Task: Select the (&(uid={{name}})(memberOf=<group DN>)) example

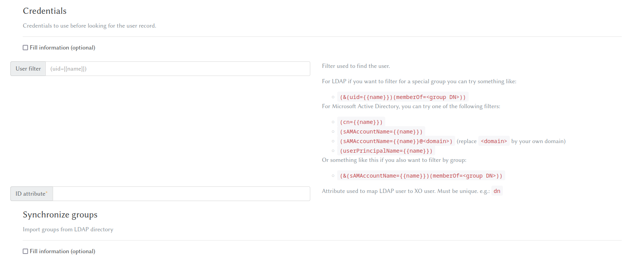Action: coord(403,97)
